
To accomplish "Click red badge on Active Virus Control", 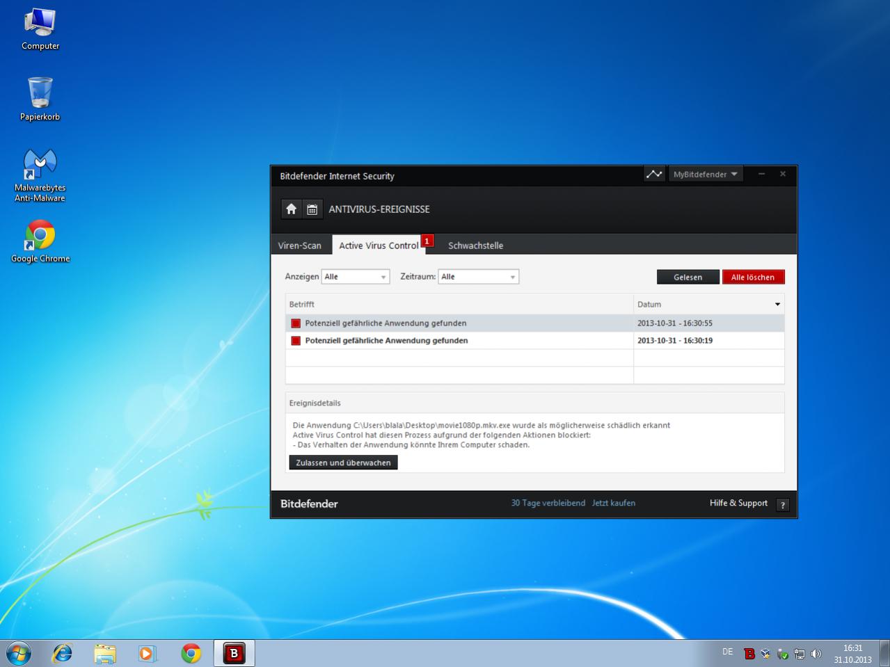I will 427,241.
